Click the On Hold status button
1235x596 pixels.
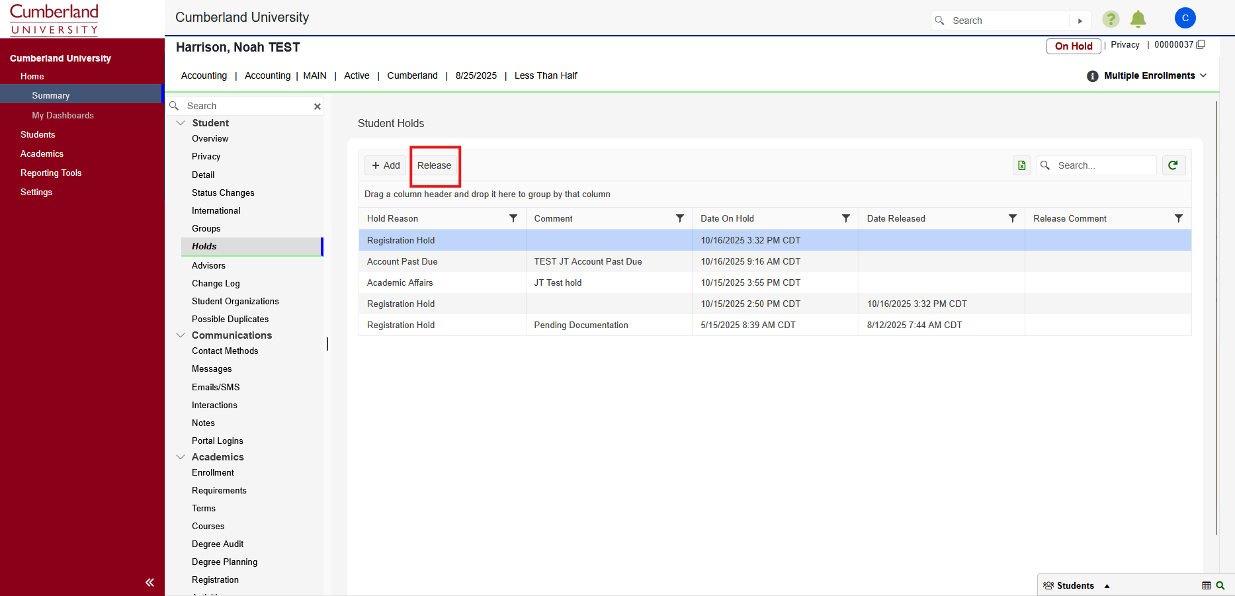pyautogui.click(x=1074, y=46)
